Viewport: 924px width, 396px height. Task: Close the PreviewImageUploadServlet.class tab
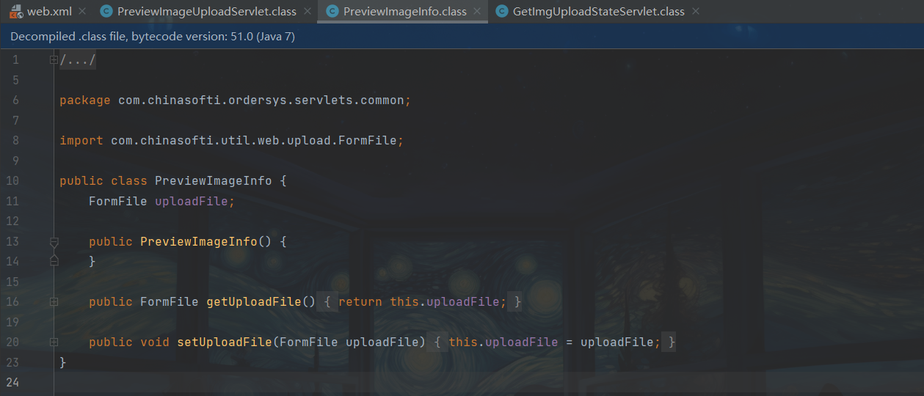308,12
